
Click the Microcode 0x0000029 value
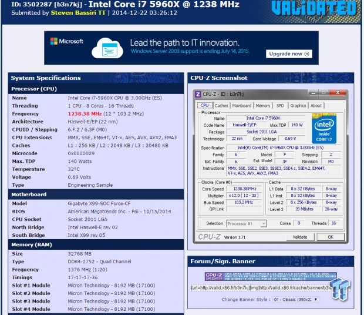(x=81, y=153)
